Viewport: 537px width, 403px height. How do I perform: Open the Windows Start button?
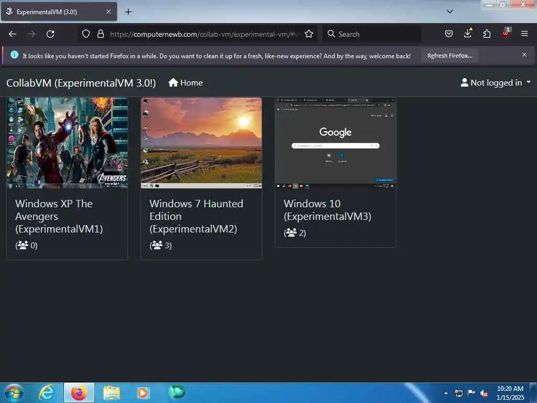coord(14,393)
